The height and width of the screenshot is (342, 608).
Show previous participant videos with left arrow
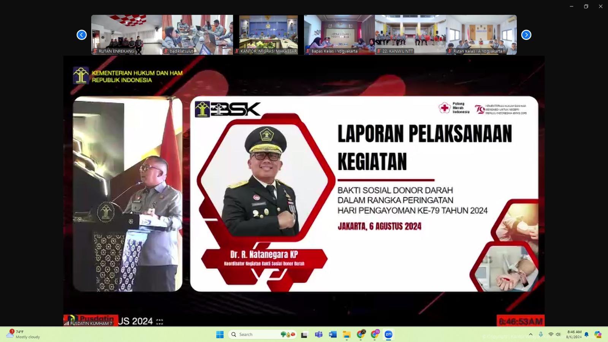tap(82, 35)
